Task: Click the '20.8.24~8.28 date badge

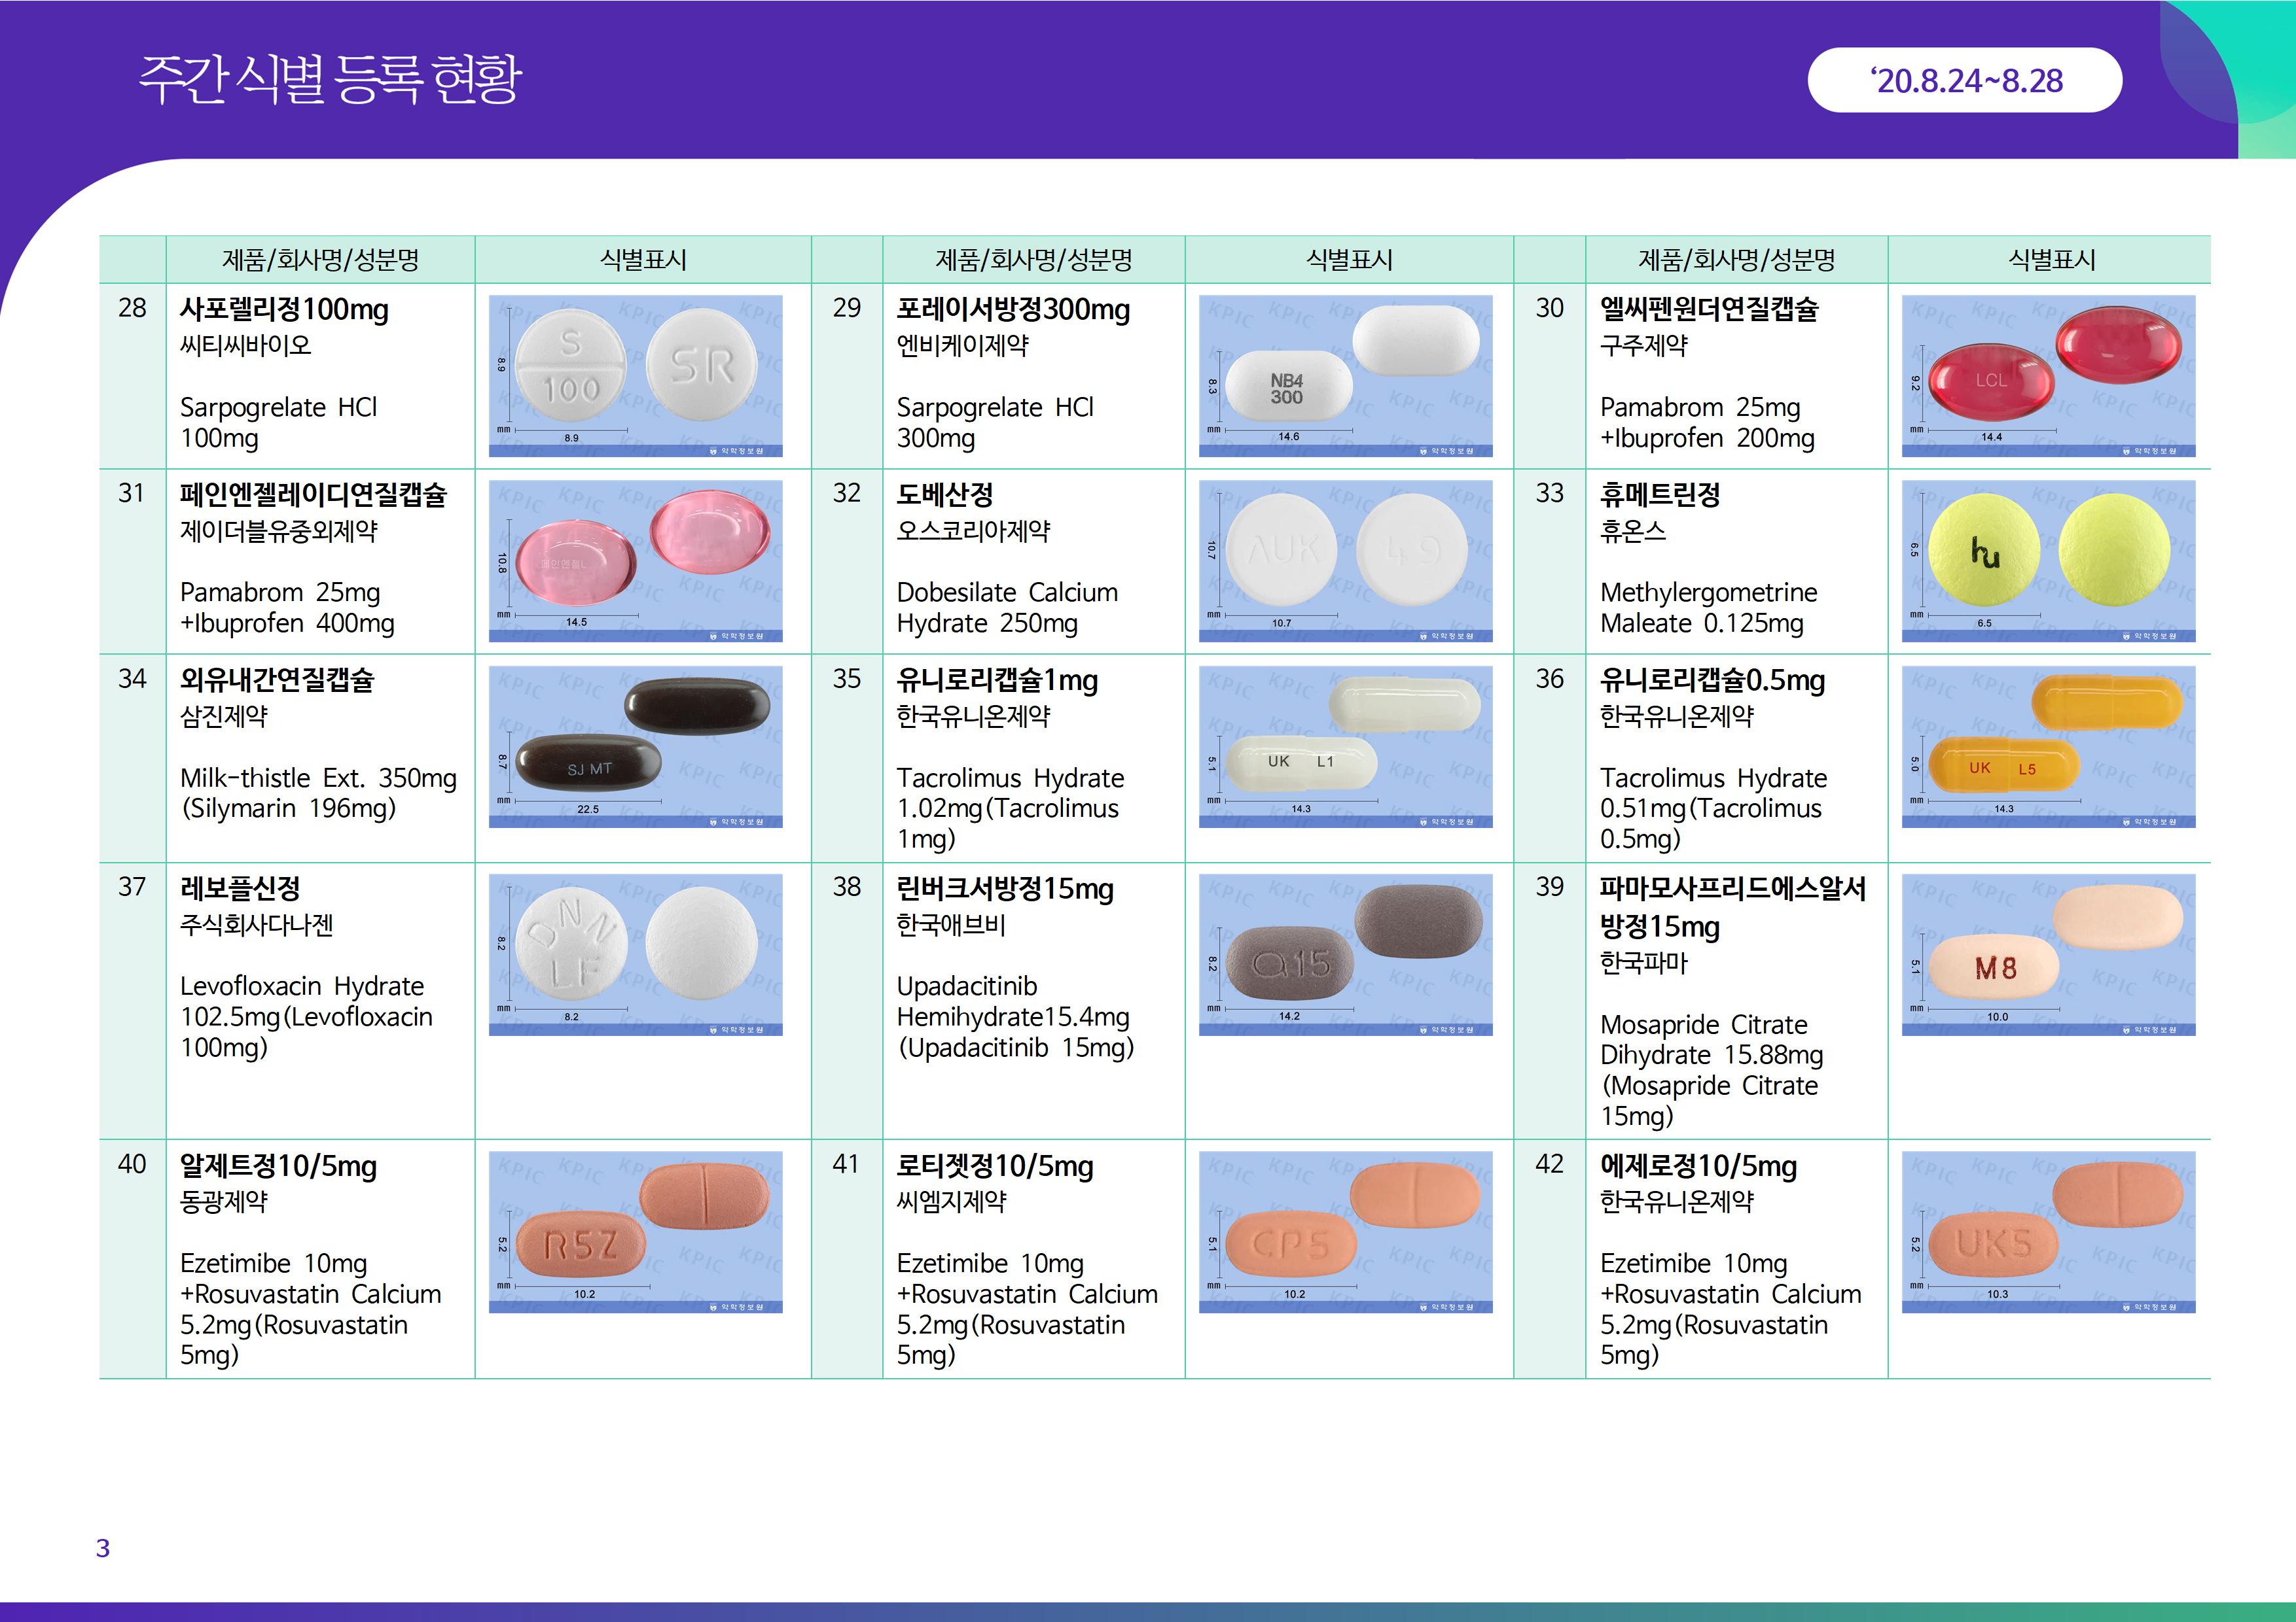Action: [x=1964, y=80]
